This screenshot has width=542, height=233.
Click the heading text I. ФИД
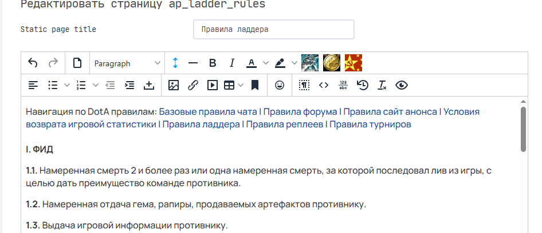click(40, 150)
